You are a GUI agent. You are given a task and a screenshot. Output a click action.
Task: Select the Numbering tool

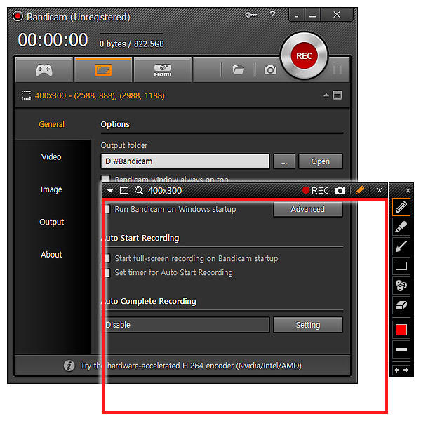coord(401,286)
